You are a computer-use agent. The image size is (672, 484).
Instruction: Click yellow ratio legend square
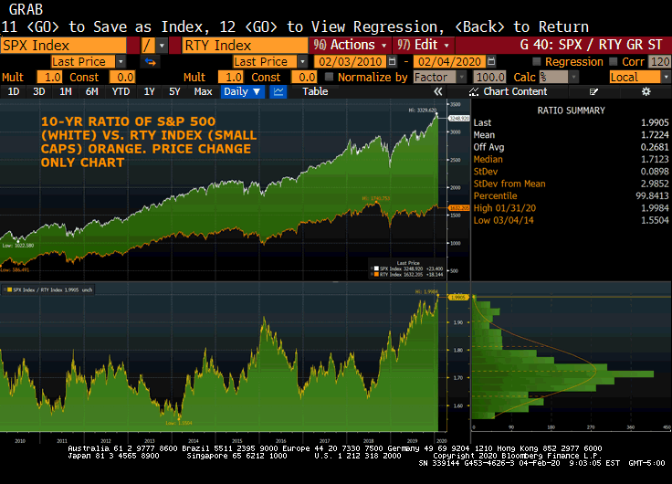(x=9, y=289)
